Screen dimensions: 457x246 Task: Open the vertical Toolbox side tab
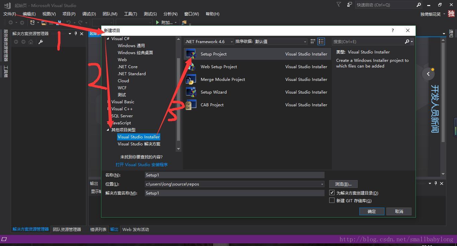(6, 71)
